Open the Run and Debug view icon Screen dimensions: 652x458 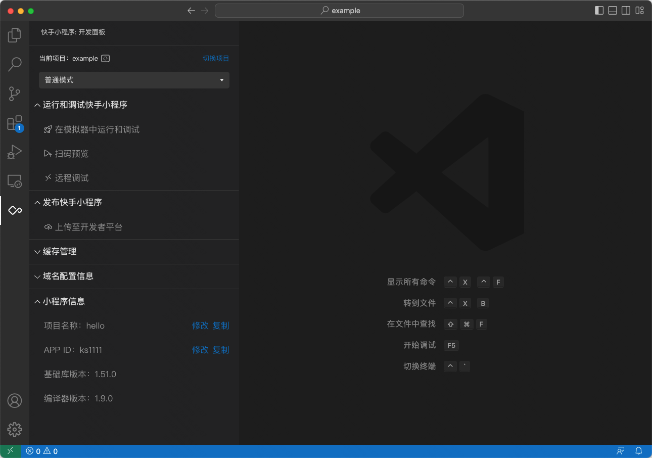[x=15, y=152]
